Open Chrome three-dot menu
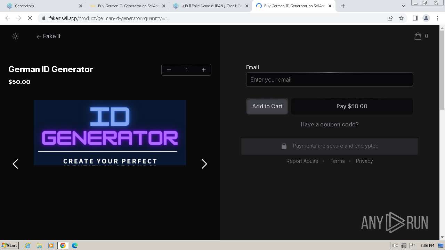445x250 pixels. point(437,18)
